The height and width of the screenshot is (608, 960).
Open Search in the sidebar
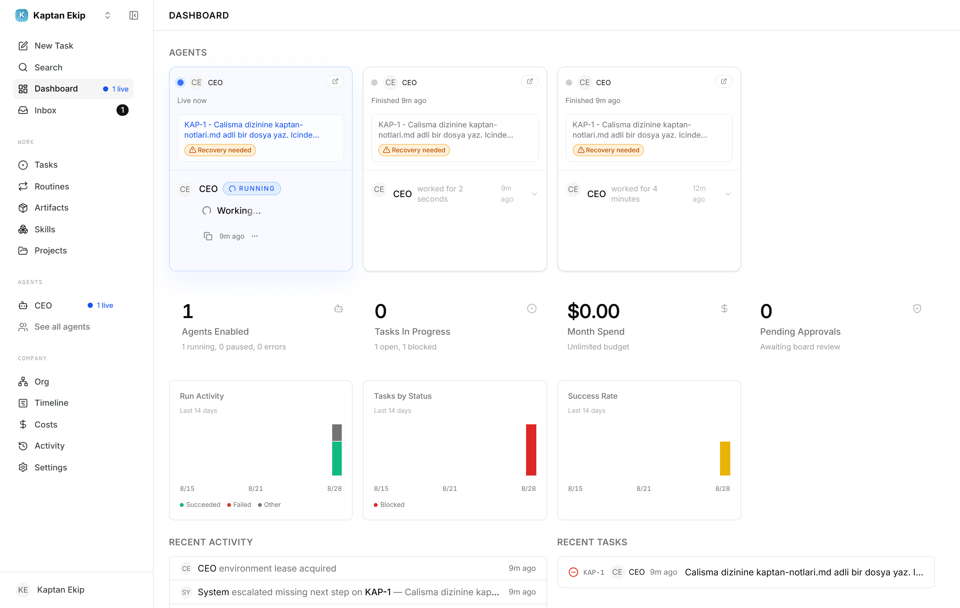point(73,67)
